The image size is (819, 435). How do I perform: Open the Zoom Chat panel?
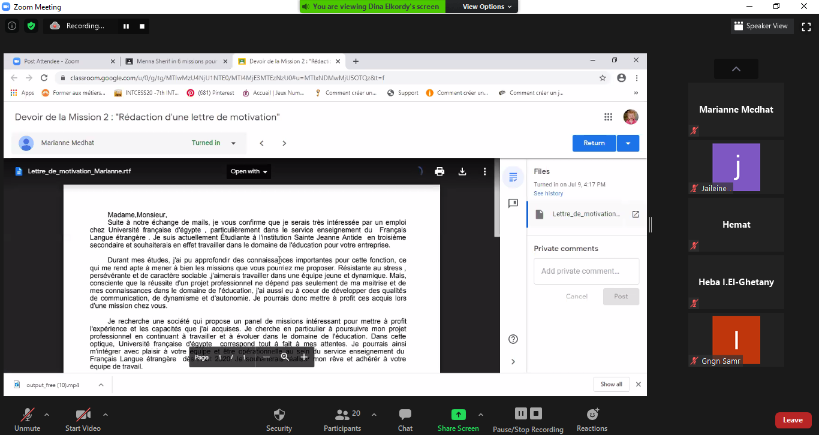point(405,415)
